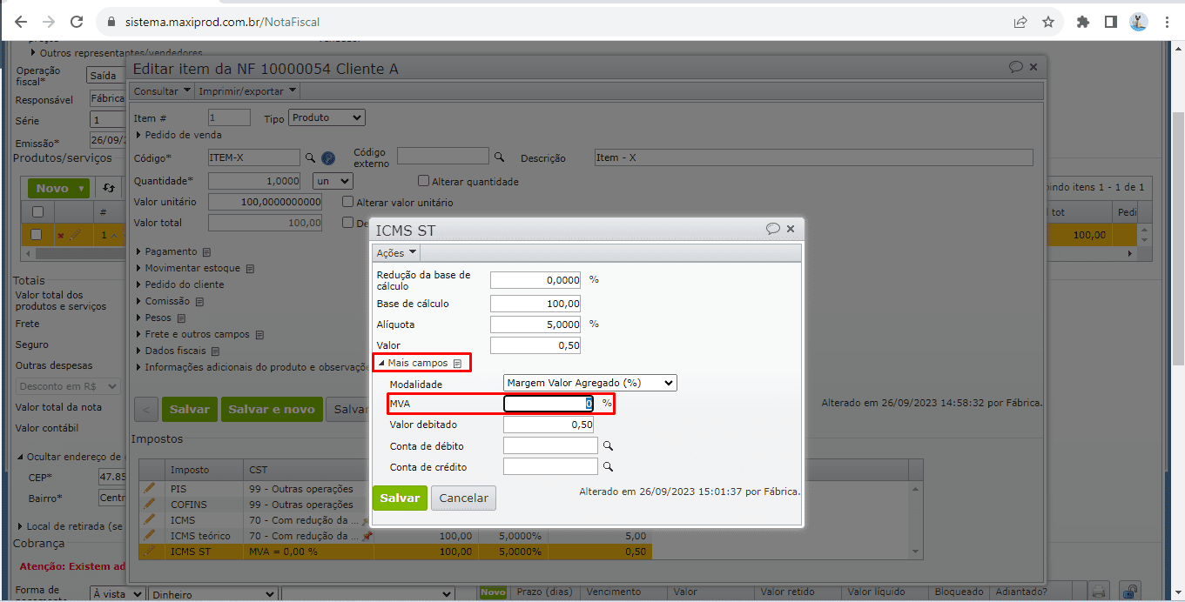Viewport: 1185px width, 602px height.
Task: Open the Tipo Produto dropdown
Action: 327,117
